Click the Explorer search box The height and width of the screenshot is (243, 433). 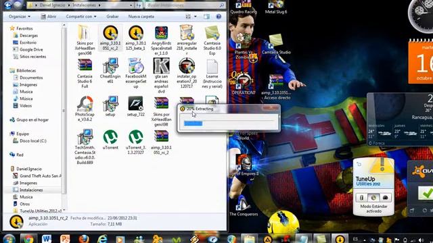[185, 5]
